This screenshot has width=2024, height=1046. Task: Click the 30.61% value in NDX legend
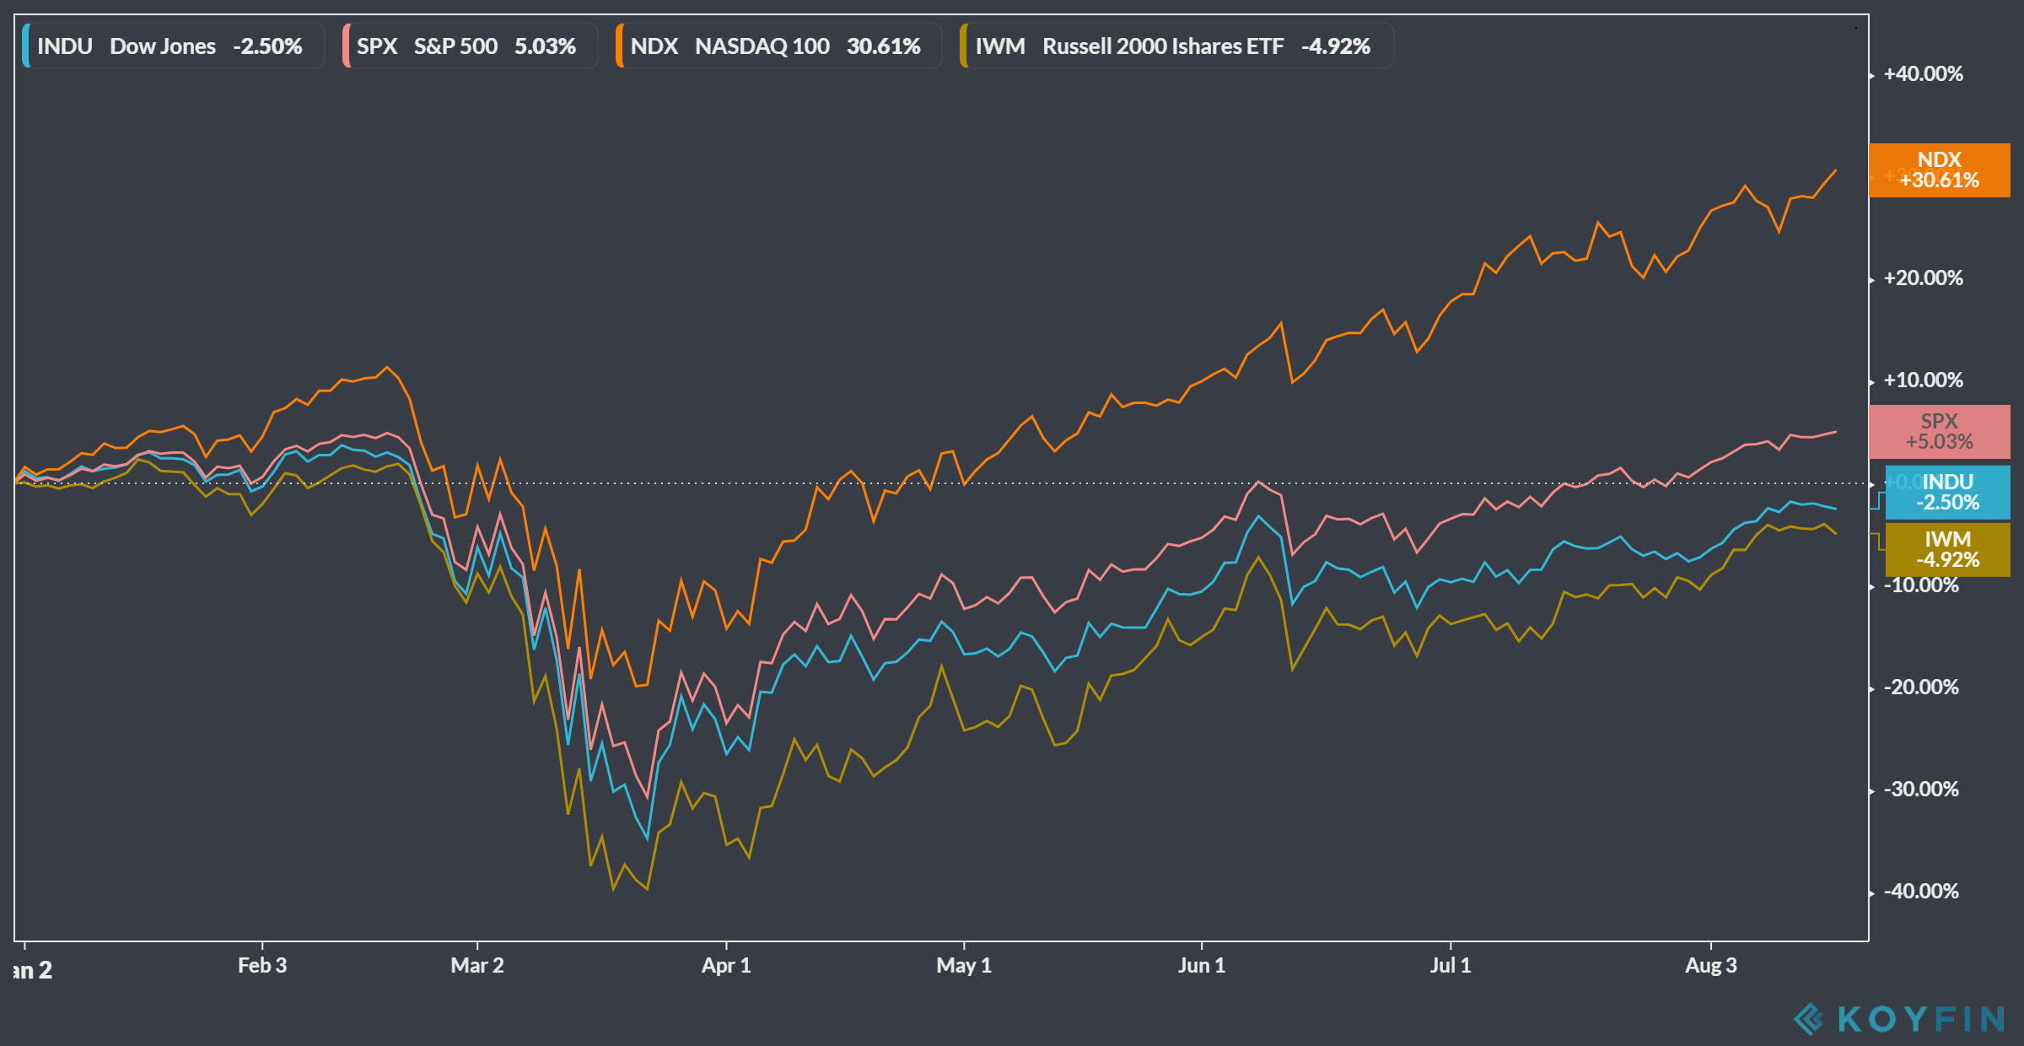click(x=884, y=46)
